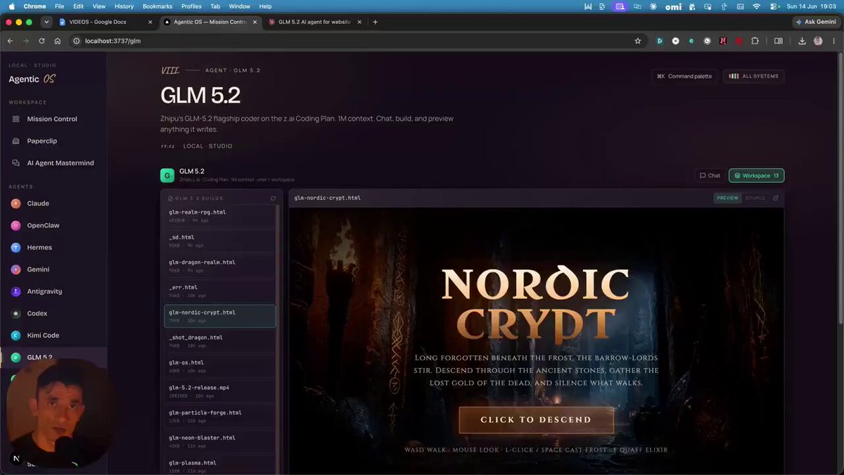This screenshot has width=844, height=475.
Task: Click the green G agent avatar
Action: (167, 175)
